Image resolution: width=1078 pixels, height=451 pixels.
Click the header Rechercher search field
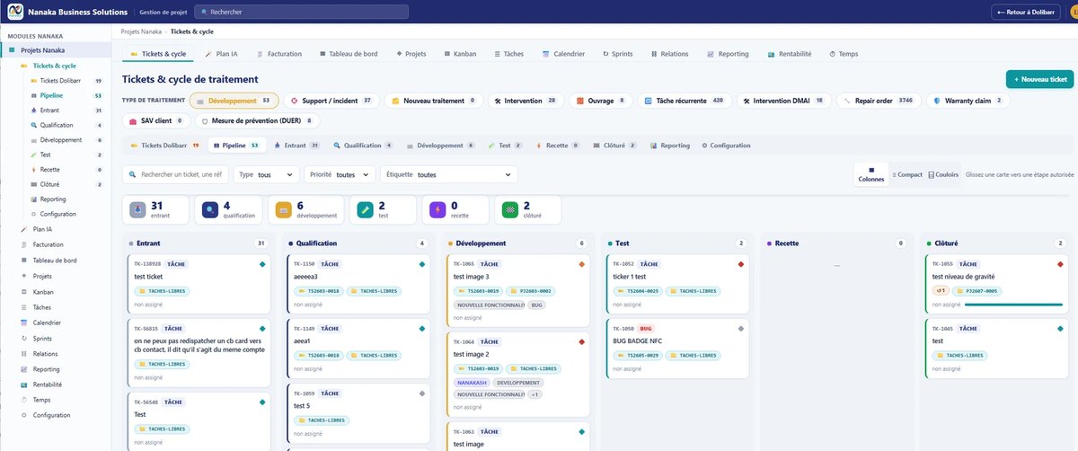pos(301,12)
